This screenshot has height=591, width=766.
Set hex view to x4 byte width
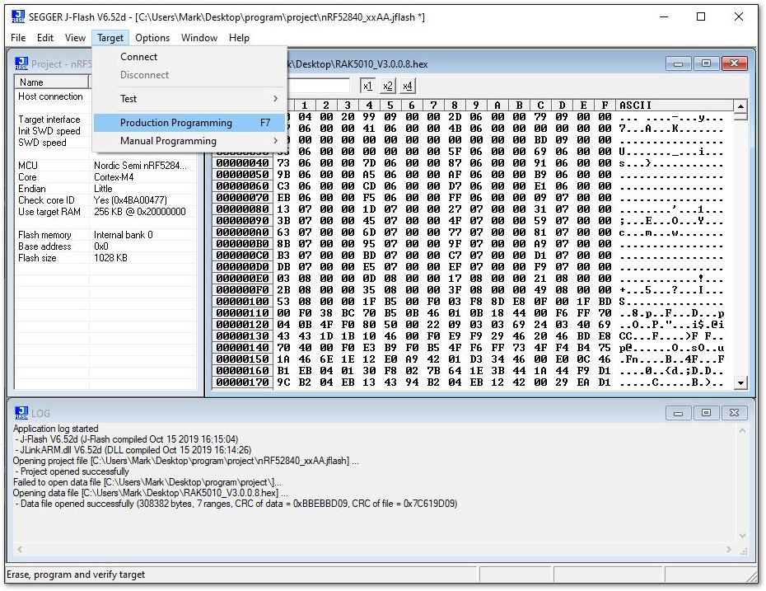point(408,86)
